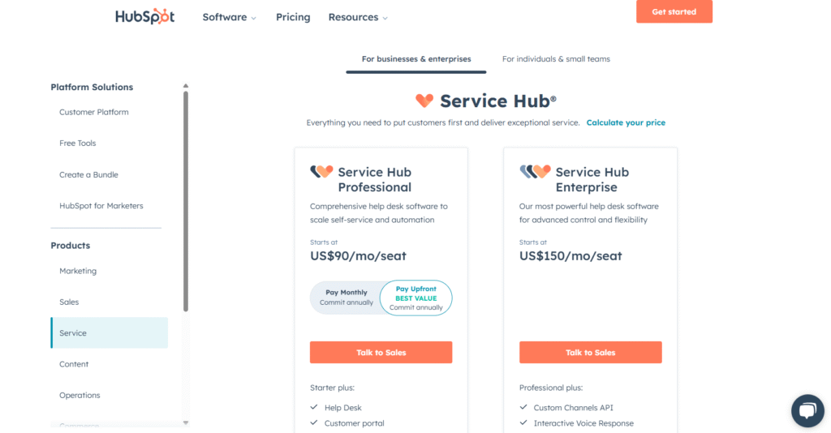Image resolution: width=831 pixels, height=433 pixels.
Task: Click the Service Hub heart icon
Action: point(424,101)
